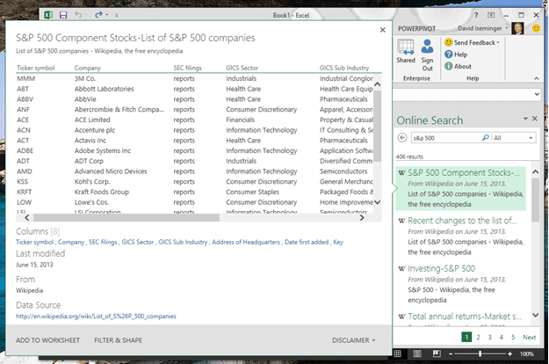Switch to Page Break Preview in status bar
Viewport: 549px width, 364px height.
click(437, 353)
